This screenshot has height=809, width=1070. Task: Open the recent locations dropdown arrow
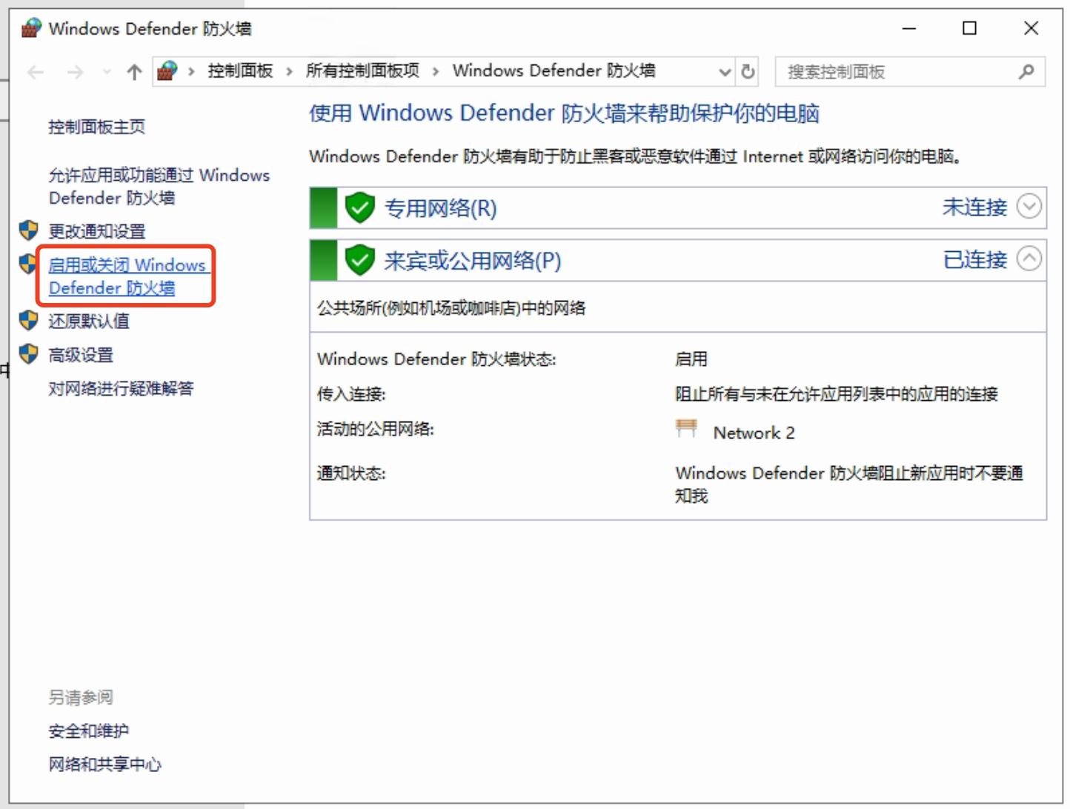click(x=107, y=72)
